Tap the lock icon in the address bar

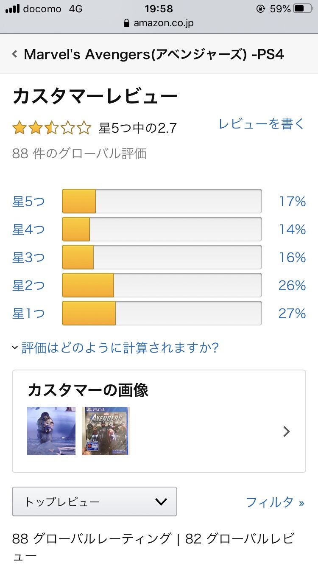click(x=126, y=23)
